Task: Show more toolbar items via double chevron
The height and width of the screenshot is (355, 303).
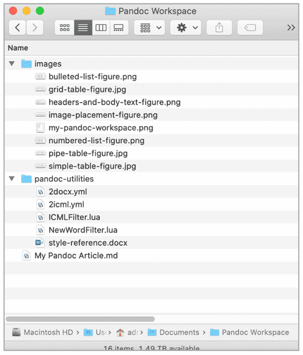Action: (x=291, y=28)
